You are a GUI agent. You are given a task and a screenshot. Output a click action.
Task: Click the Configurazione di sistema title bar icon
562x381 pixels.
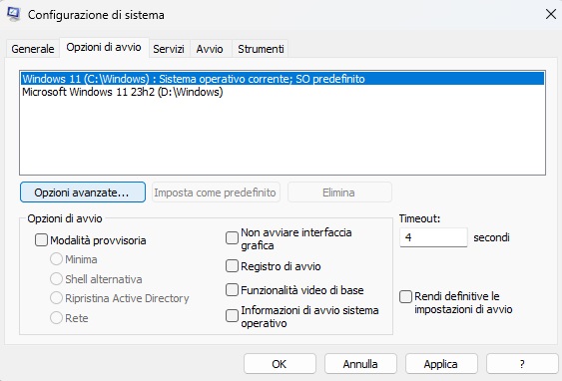[x=13, y=14]
